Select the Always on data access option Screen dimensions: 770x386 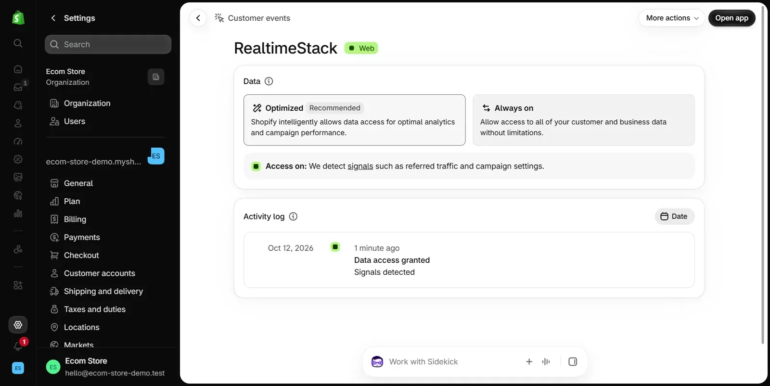tap(584, 120)
